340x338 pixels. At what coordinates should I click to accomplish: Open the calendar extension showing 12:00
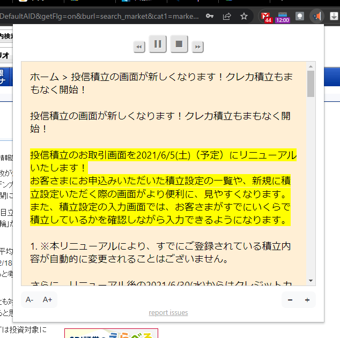(x=283, y=17)
